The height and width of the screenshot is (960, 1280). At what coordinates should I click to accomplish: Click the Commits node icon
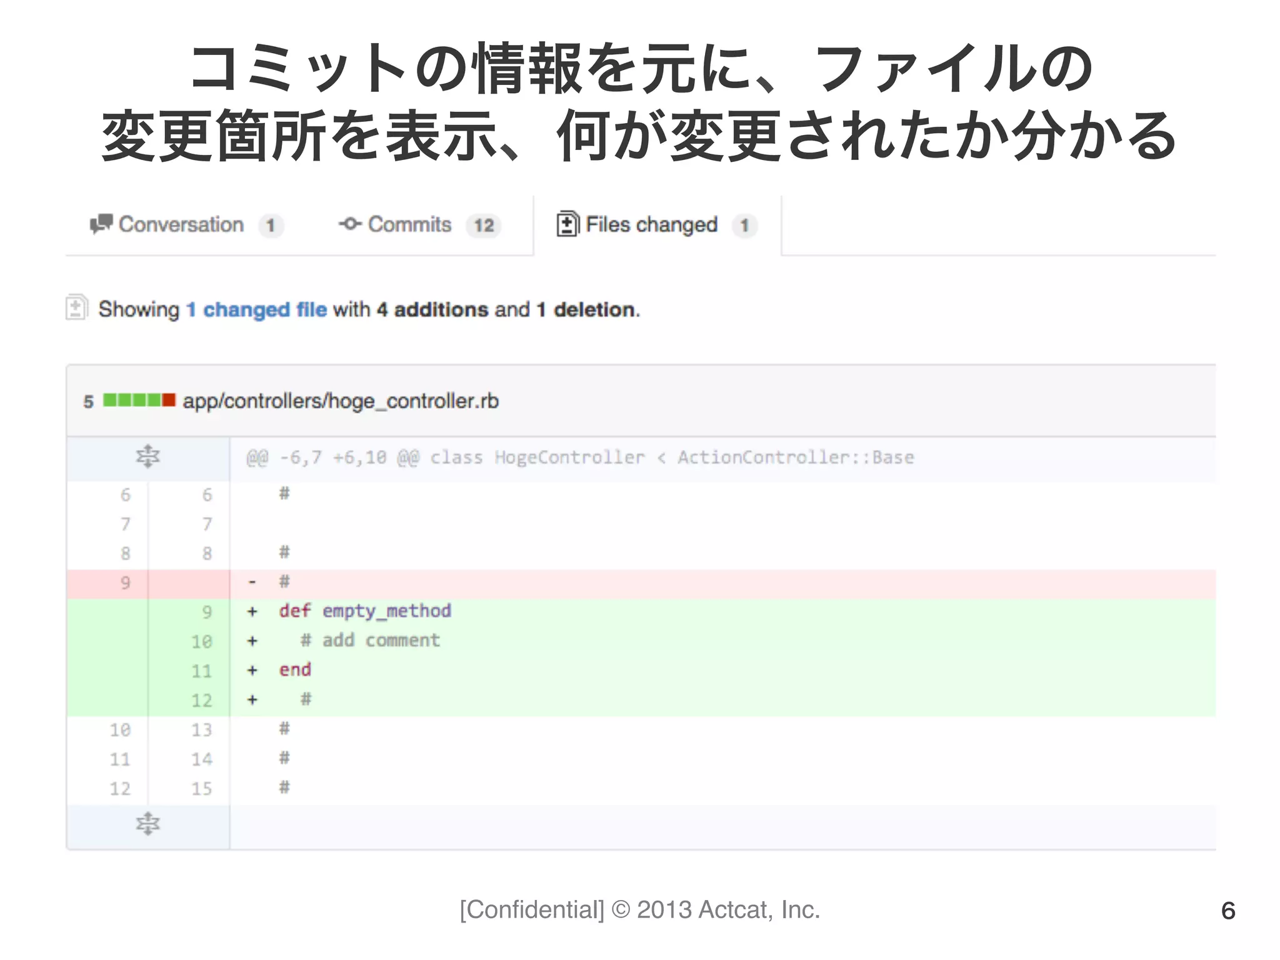350,224
